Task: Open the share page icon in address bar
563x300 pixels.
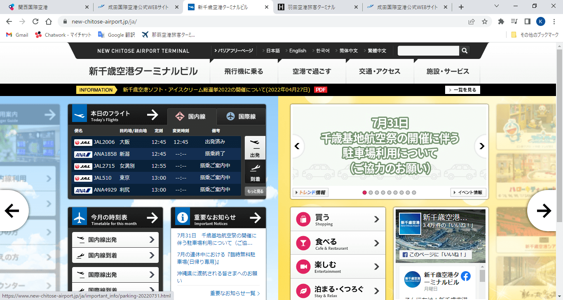Action: coord(472,21)
